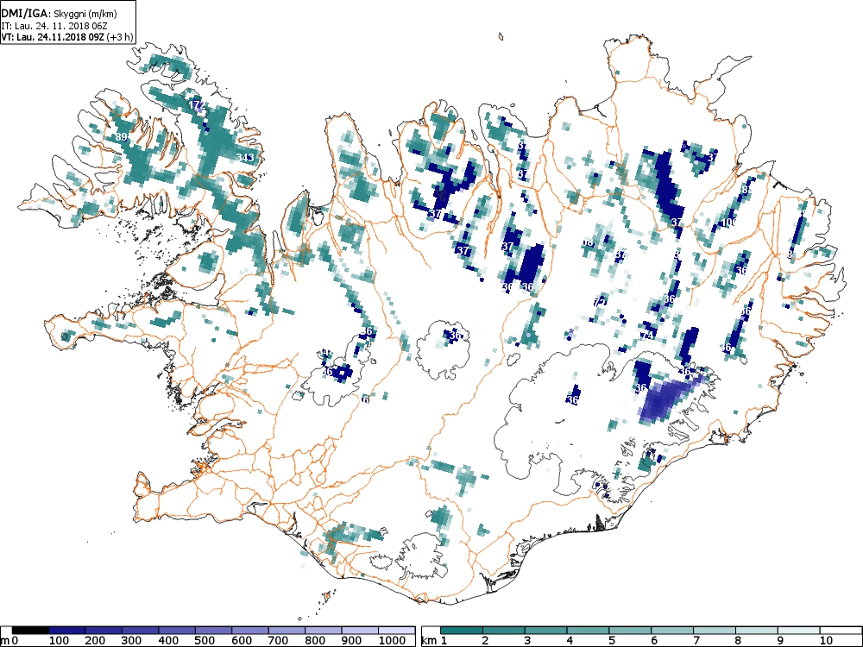Click the DMI/IGA Skyggni (m/km) title text

tap(60, 14)
